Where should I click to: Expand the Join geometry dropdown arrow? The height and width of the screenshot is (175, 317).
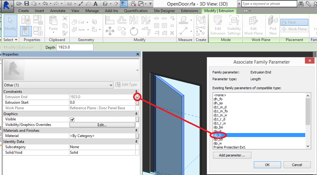click(x=88, y=30)
